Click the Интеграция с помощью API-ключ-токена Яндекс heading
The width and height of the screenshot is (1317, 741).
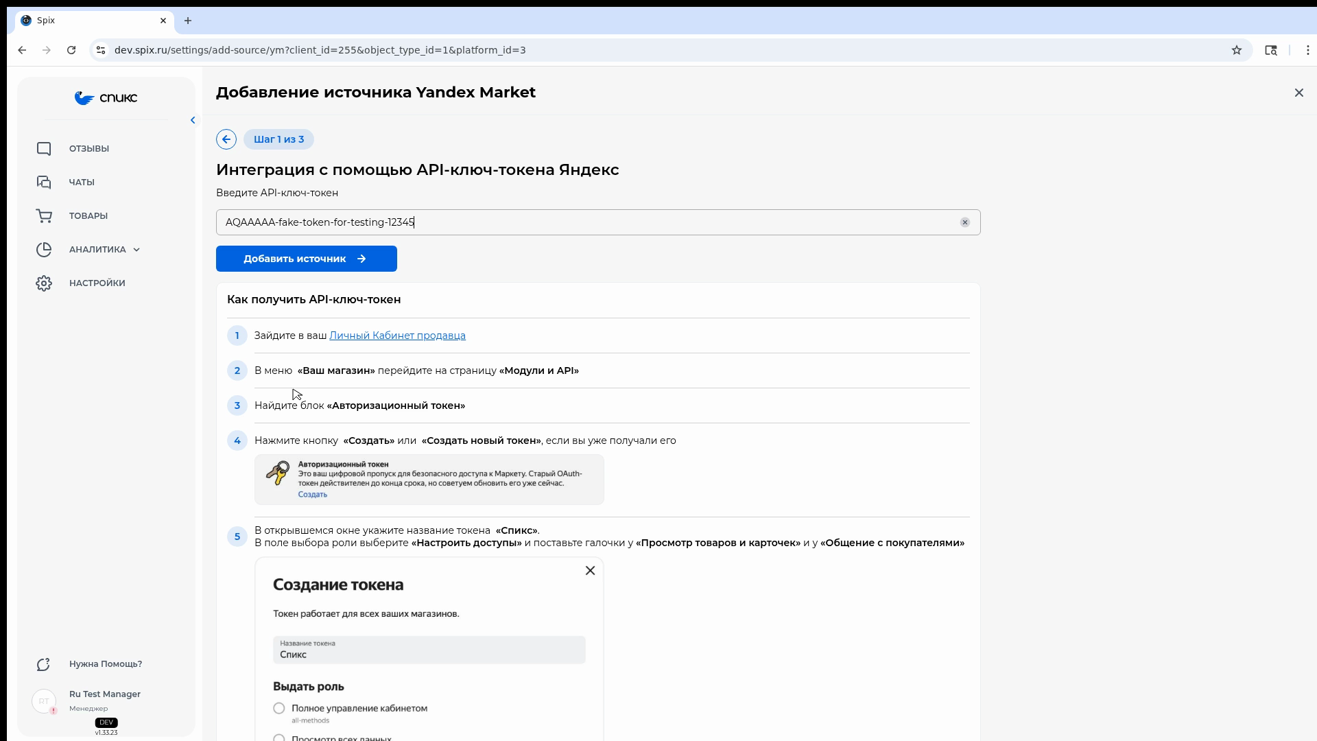click(x=418, y=170)
